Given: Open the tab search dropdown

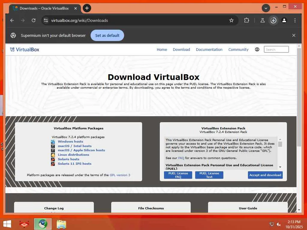Looking at the screenshot, I should 266,8.
